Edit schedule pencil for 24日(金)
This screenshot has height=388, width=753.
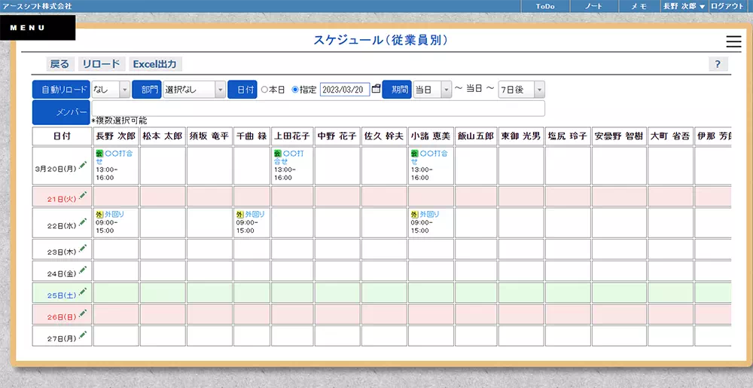point(83,270)
